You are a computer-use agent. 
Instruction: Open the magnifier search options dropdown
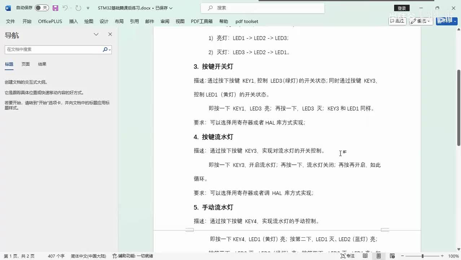107,49
